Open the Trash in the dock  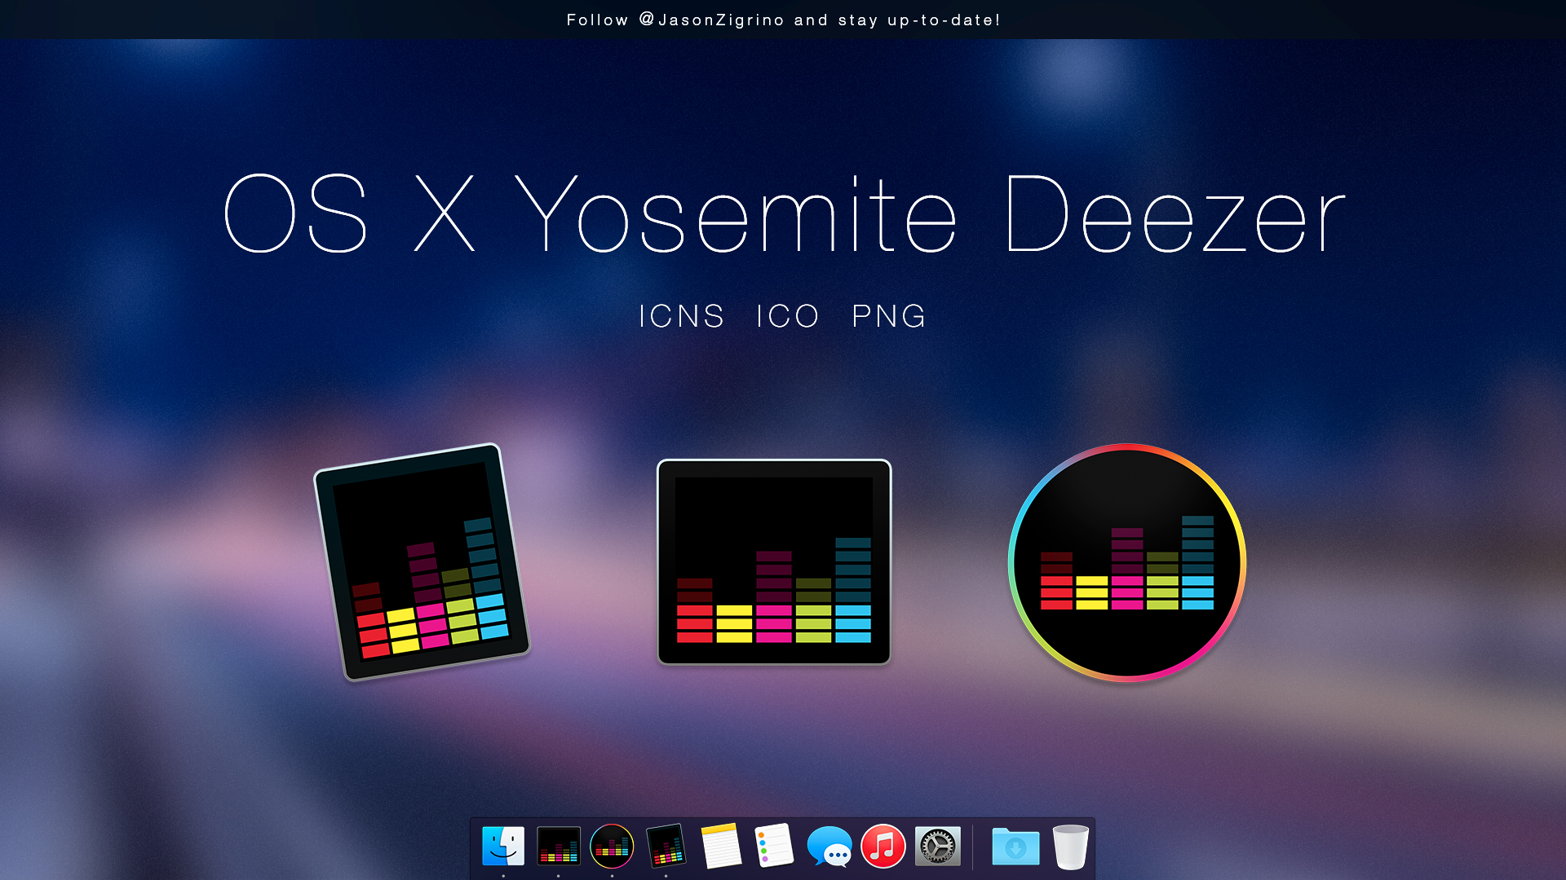pyautogui.click(x=1070, y=847)
